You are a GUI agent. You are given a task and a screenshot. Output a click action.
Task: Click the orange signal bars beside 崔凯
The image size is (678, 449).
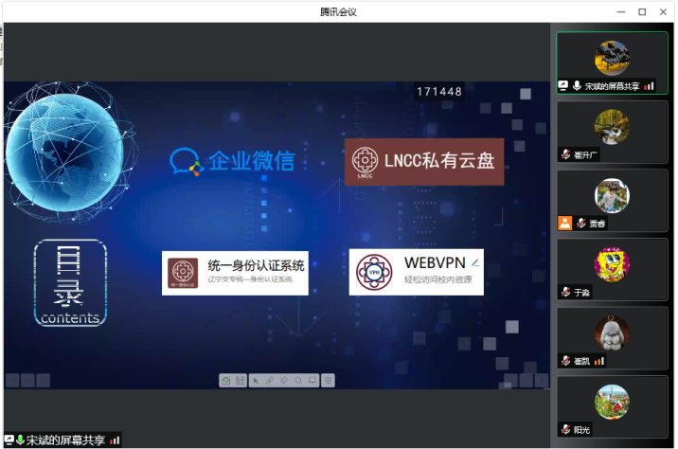click(x=598, y=361)
